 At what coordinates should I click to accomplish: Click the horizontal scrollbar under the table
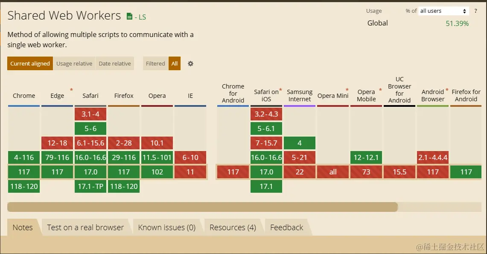(202, 207)
